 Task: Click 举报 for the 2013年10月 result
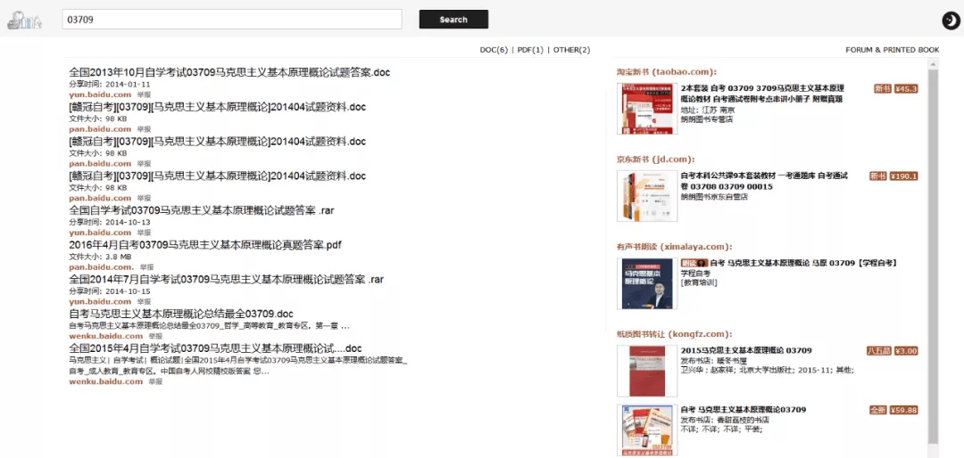[x=144, y=95]
